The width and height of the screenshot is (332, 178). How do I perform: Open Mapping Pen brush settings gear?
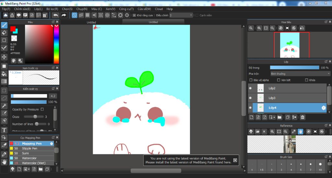point(52,144)
